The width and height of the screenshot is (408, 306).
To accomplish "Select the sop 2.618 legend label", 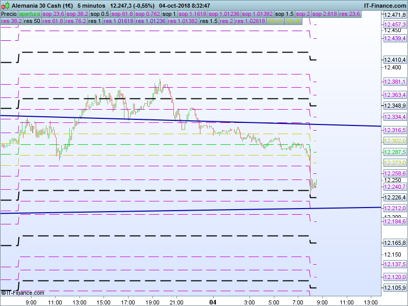I will click(x=324, y=14).
